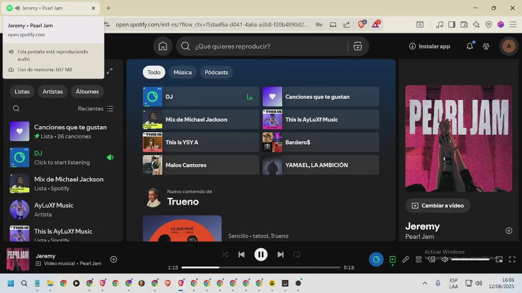
Task: Open File Explorer from taskbar
Action: pyautogui.click(x=50, y=283)
